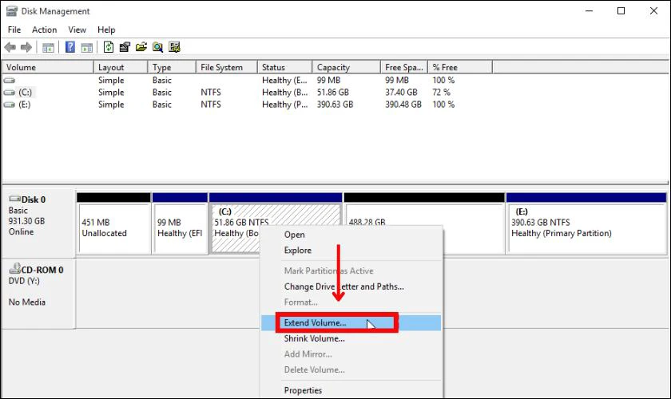Click the greyed Mark Partition as Active entry
The image size is (671, 399).
tap(351, 271)
